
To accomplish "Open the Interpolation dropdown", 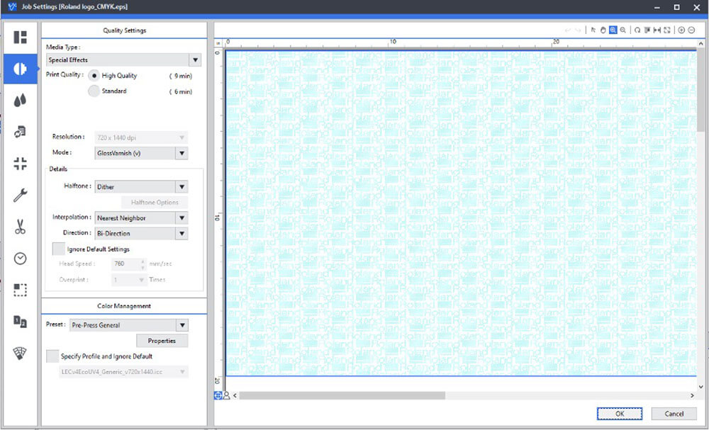I will click(x=141, y=217).
